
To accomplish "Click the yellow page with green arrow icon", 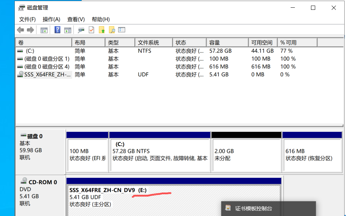I will point(102,30).
